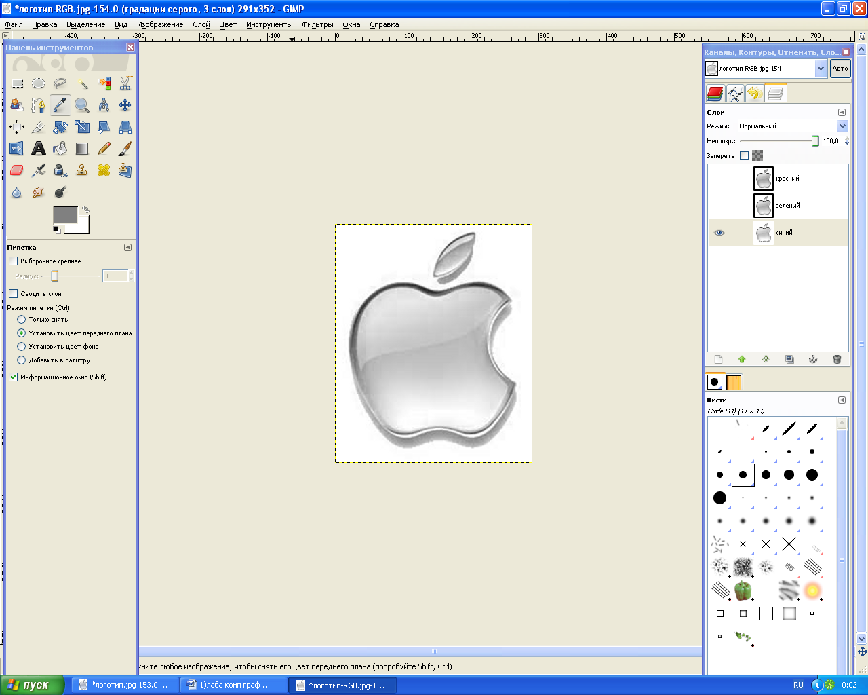
Task: Swap foreground and background colors
Action: pos(85,210)
